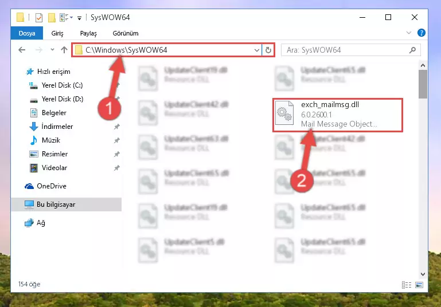Expand the ribbon with chevron
Viewport: 441px width, 307px height.
409,33
